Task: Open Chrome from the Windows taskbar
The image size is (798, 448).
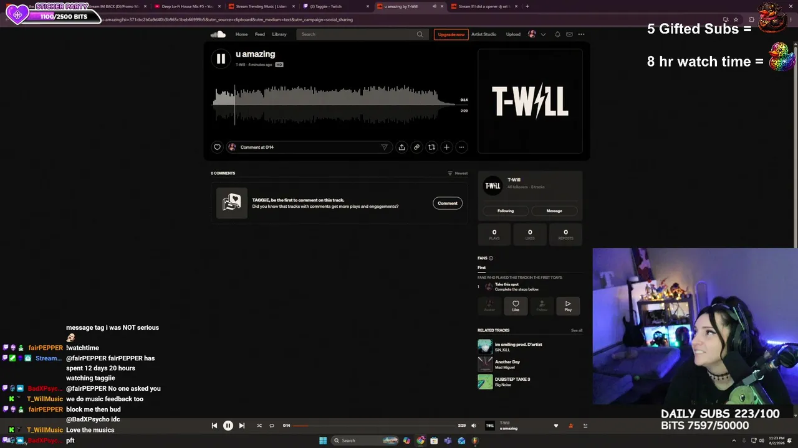Action: pos(420,441)
